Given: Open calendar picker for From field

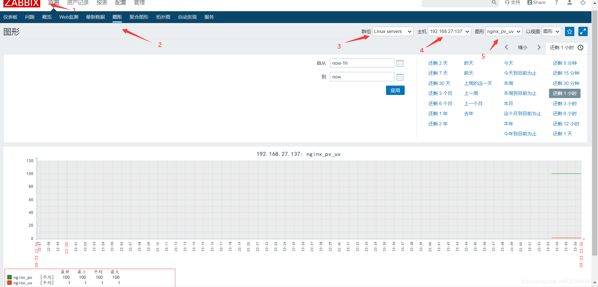Looking at the screenshot, I should (x=400, y=64).
